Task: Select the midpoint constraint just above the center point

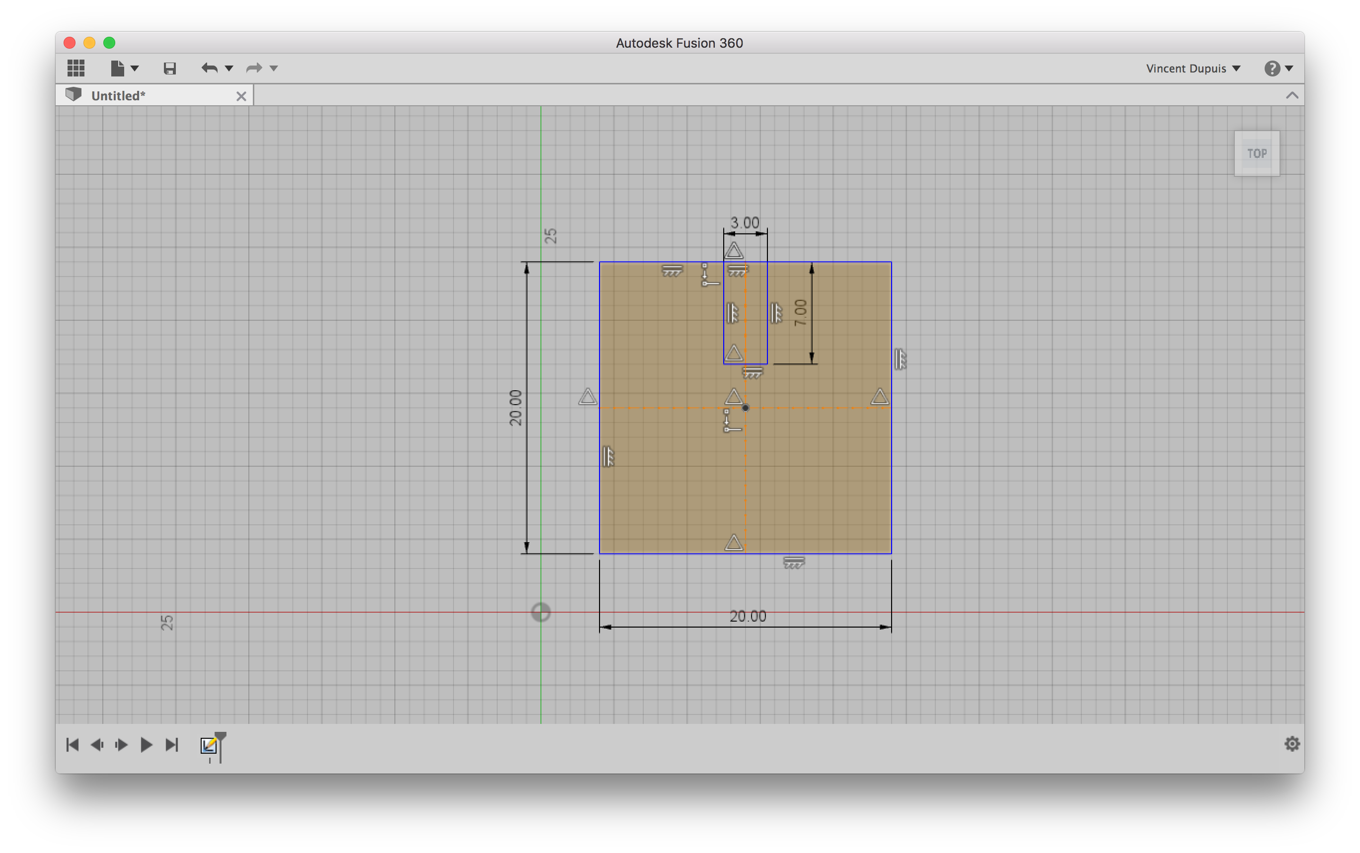Action: coord(734,397)
